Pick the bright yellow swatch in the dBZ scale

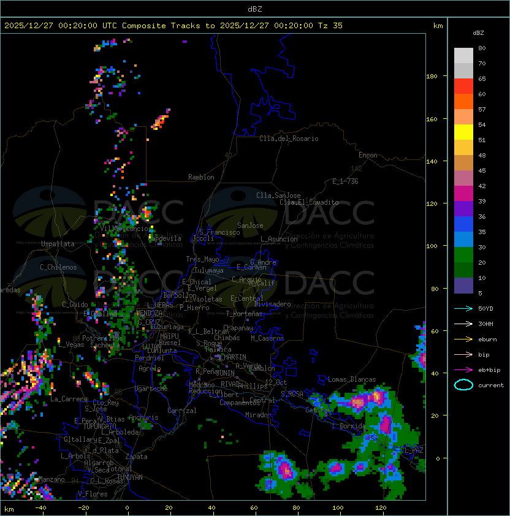click(463, 132)
